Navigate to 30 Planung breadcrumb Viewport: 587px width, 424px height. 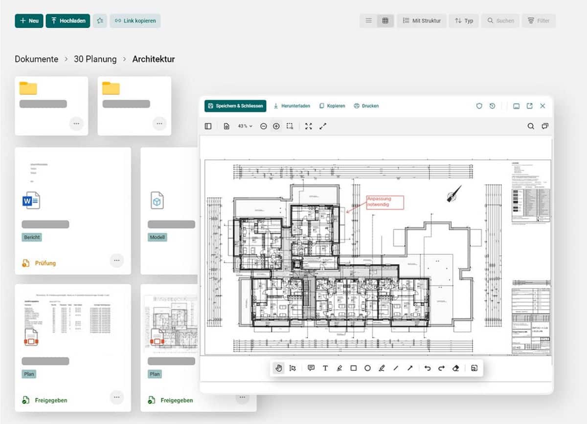[x=95, y=59]
